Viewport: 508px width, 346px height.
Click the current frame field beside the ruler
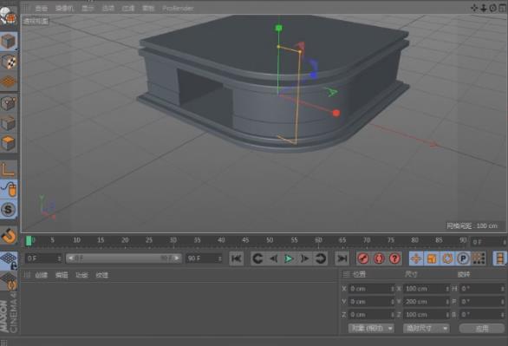(489, 242)
